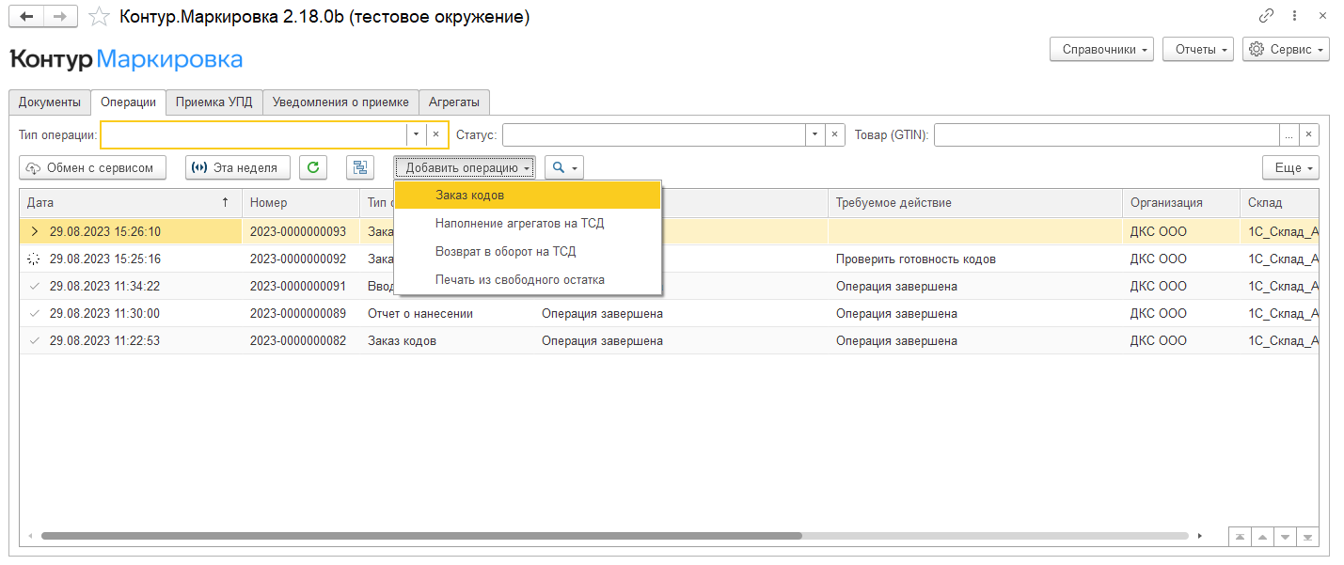Open the Приемка УПД tab
The image size is (1344, 565).
(214, 102)
